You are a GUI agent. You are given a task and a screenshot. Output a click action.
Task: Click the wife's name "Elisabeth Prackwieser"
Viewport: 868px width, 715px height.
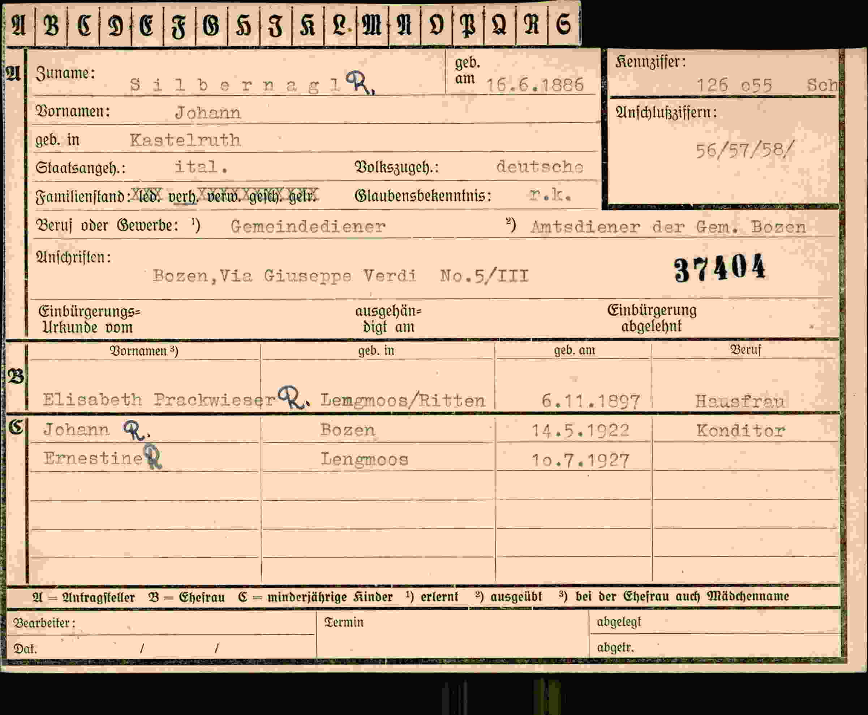pos(159,399)
